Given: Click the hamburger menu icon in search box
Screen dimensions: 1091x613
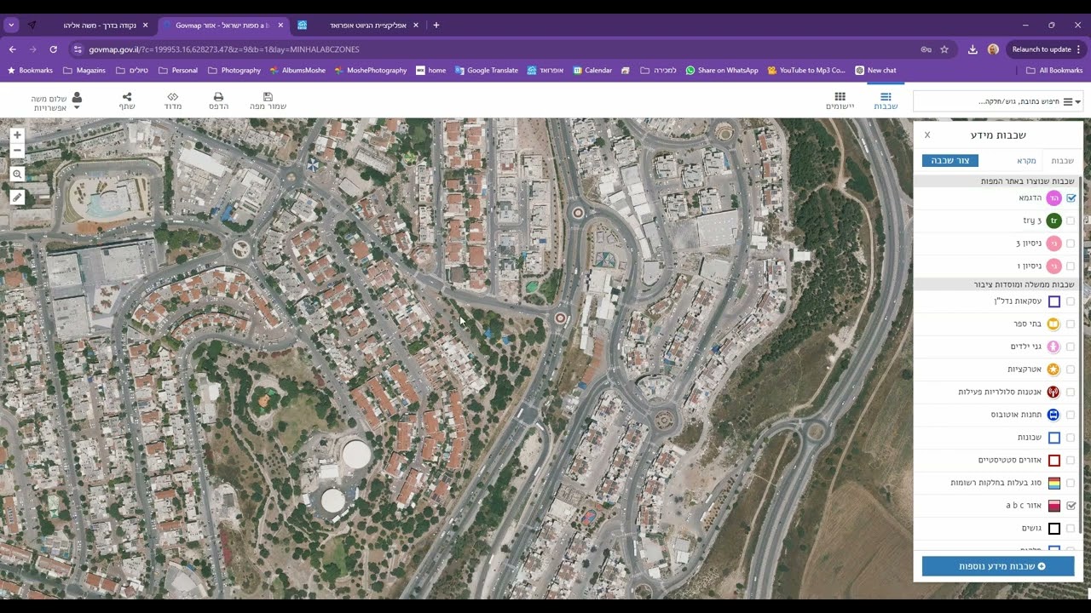Looking at the screenshot, I should (x=1067, y=101).
